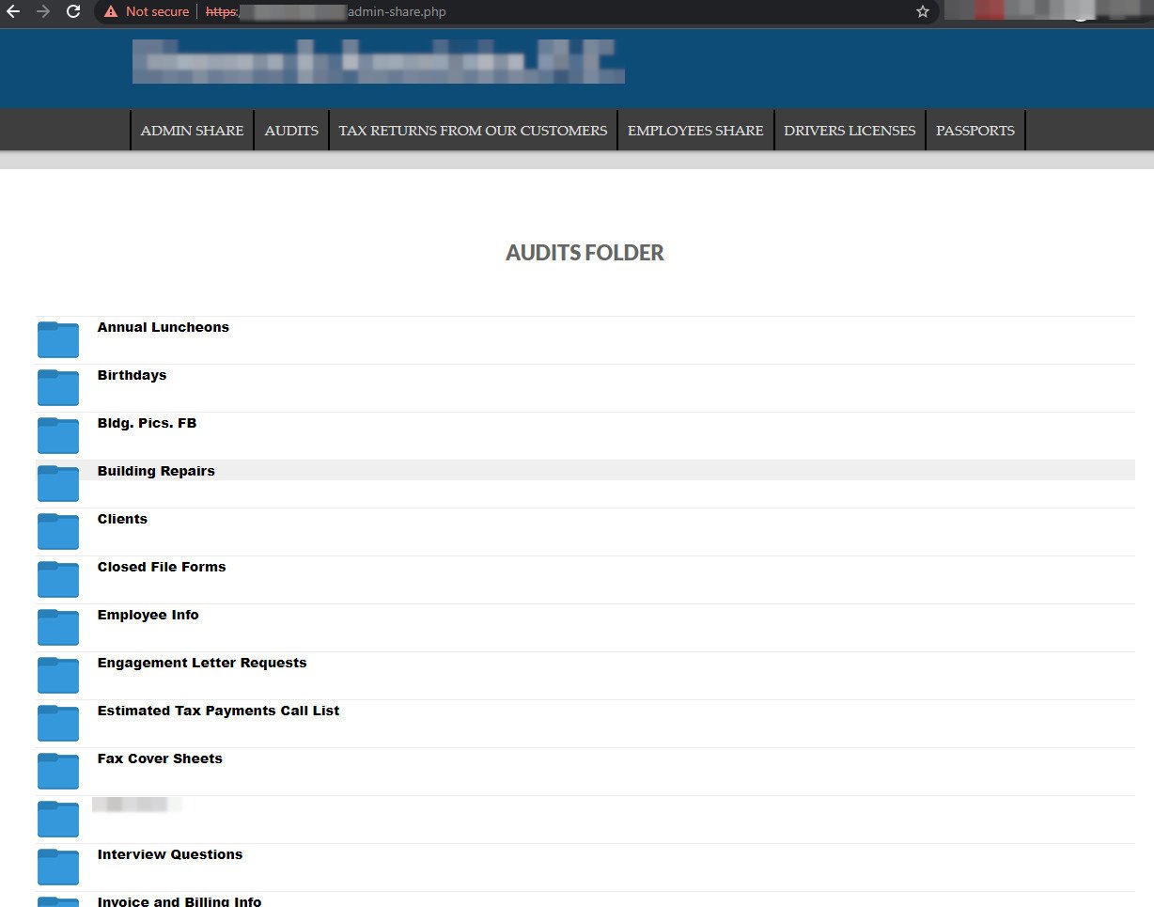Click the folder icon for Interview Questions

[x=57, y=867]
